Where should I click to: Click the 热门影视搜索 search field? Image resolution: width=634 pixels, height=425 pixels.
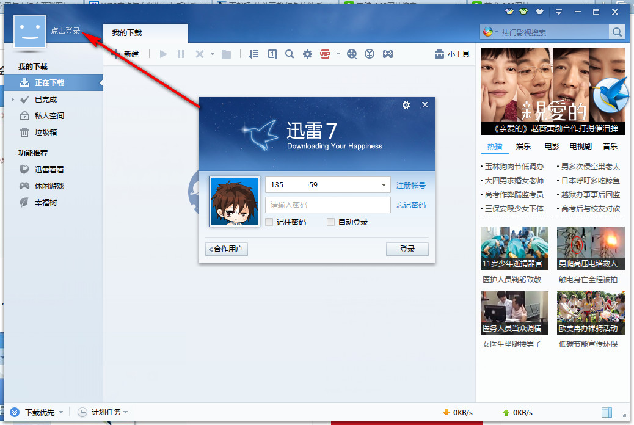(x=554, y=32)
